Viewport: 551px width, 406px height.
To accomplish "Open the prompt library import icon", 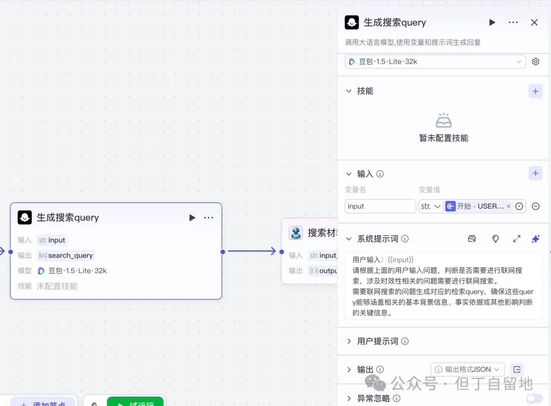I will pyautogui.click(x=472, y=238).
